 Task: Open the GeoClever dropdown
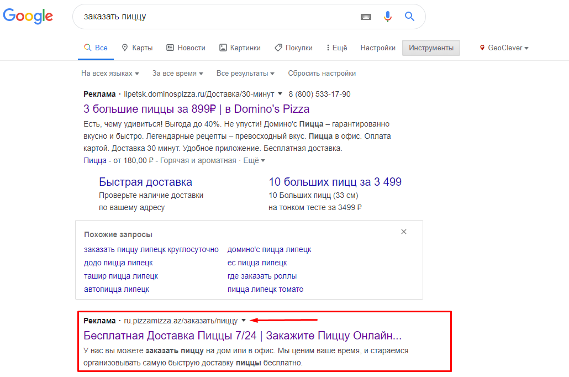(x=504, y=48)
